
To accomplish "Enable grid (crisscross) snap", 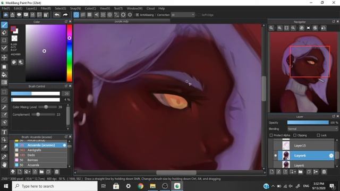I will (90, 15).
